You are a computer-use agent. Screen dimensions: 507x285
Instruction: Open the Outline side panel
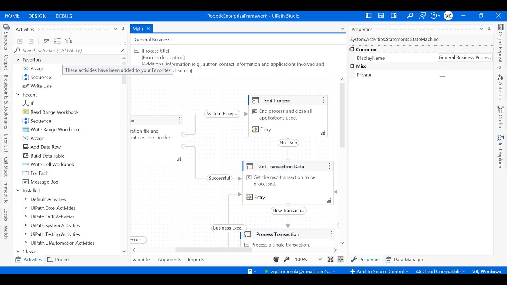(500, 118)
